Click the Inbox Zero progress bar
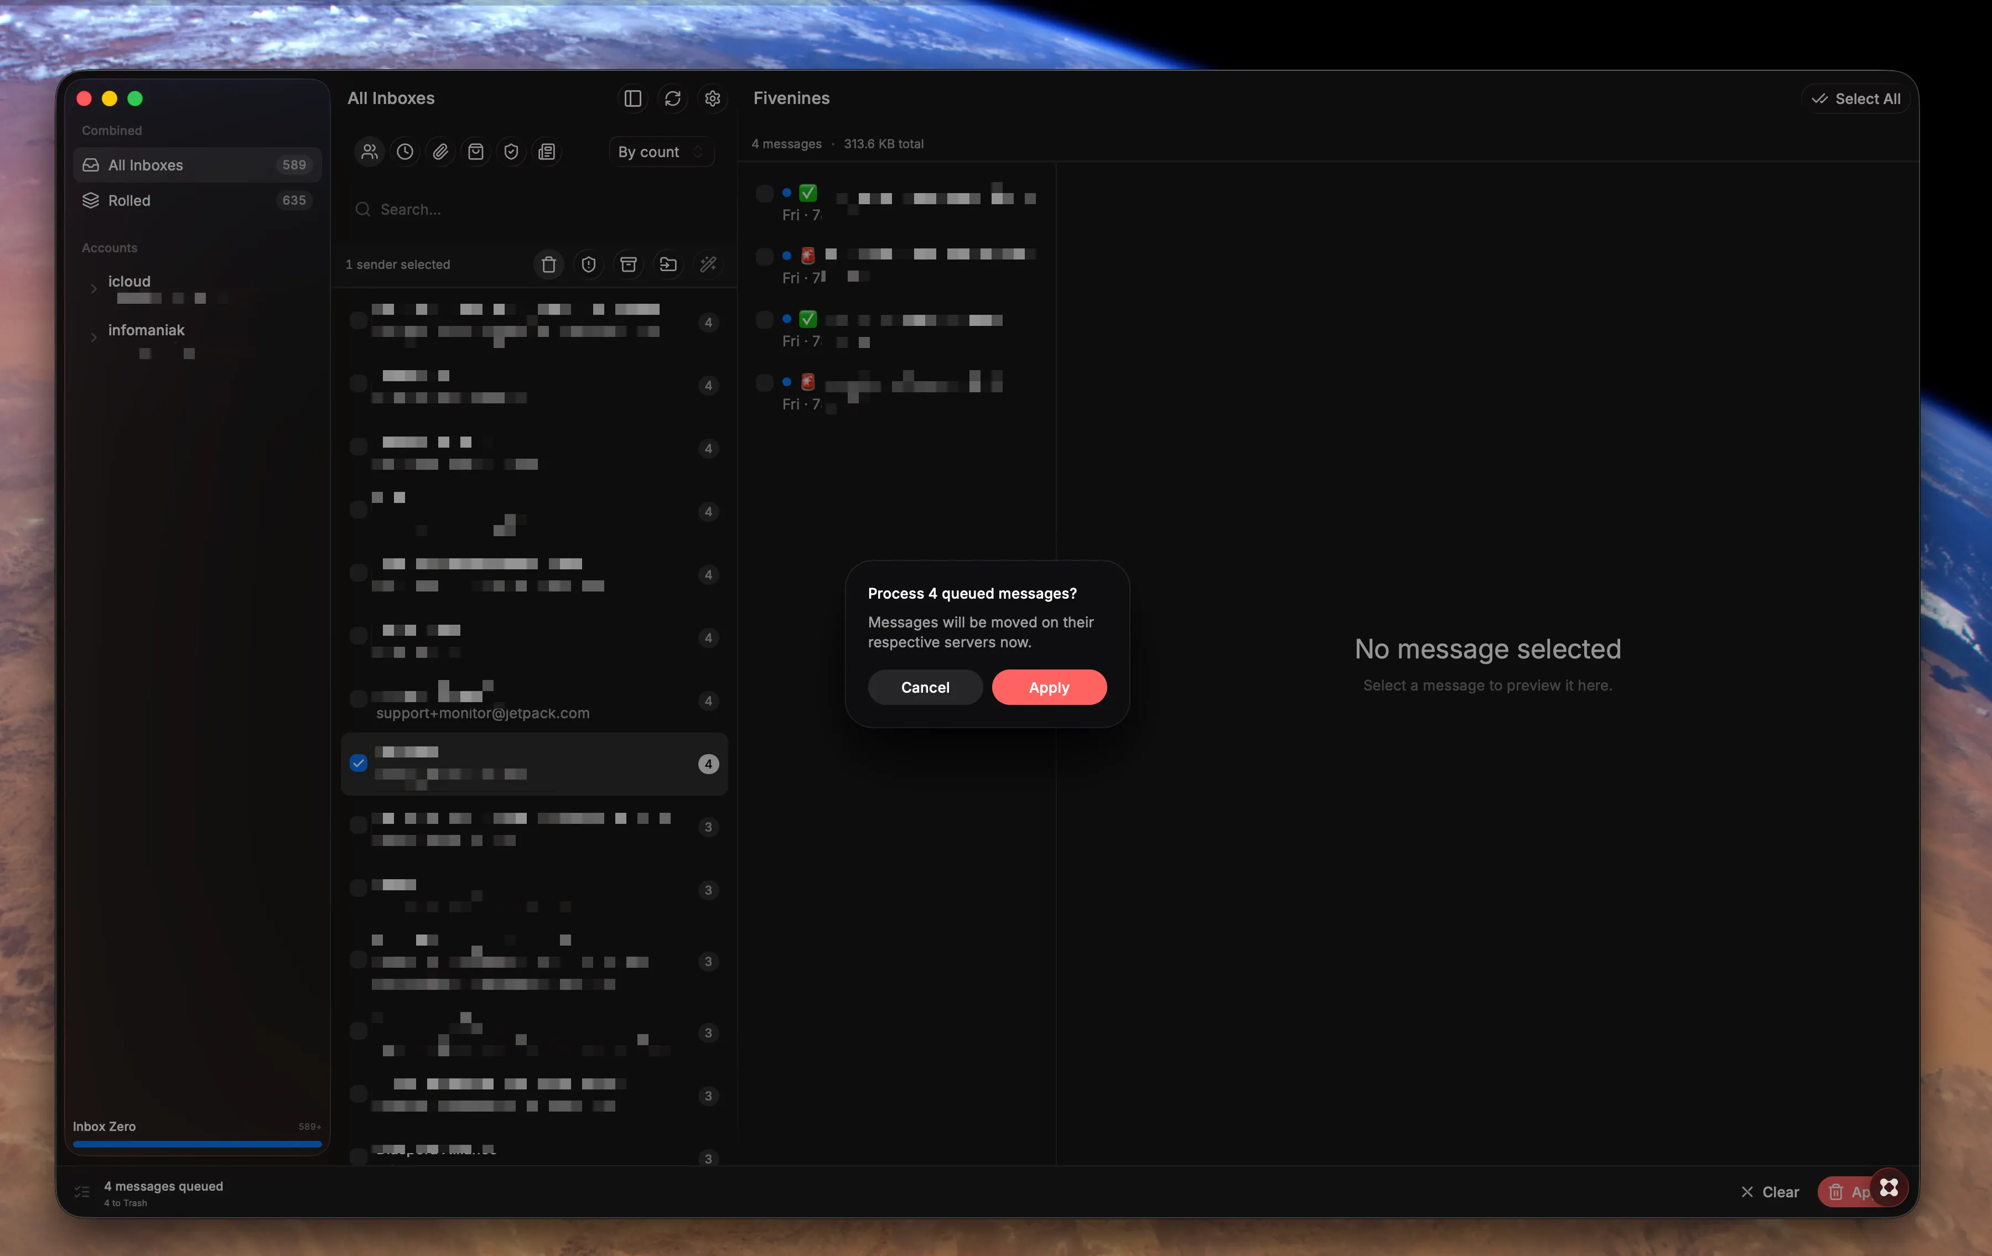Image resolution: width=1992 pixels, height=1256 pixels. (197, 1144)
